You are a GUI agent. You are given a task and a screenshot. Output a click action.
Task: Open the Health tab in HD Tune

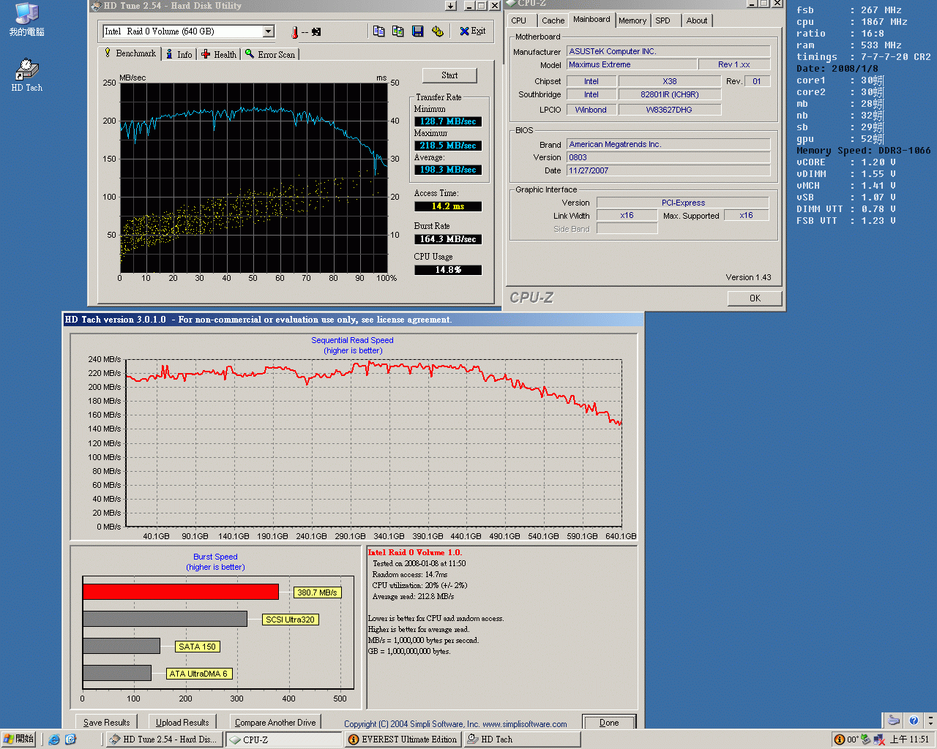[219, 55]
